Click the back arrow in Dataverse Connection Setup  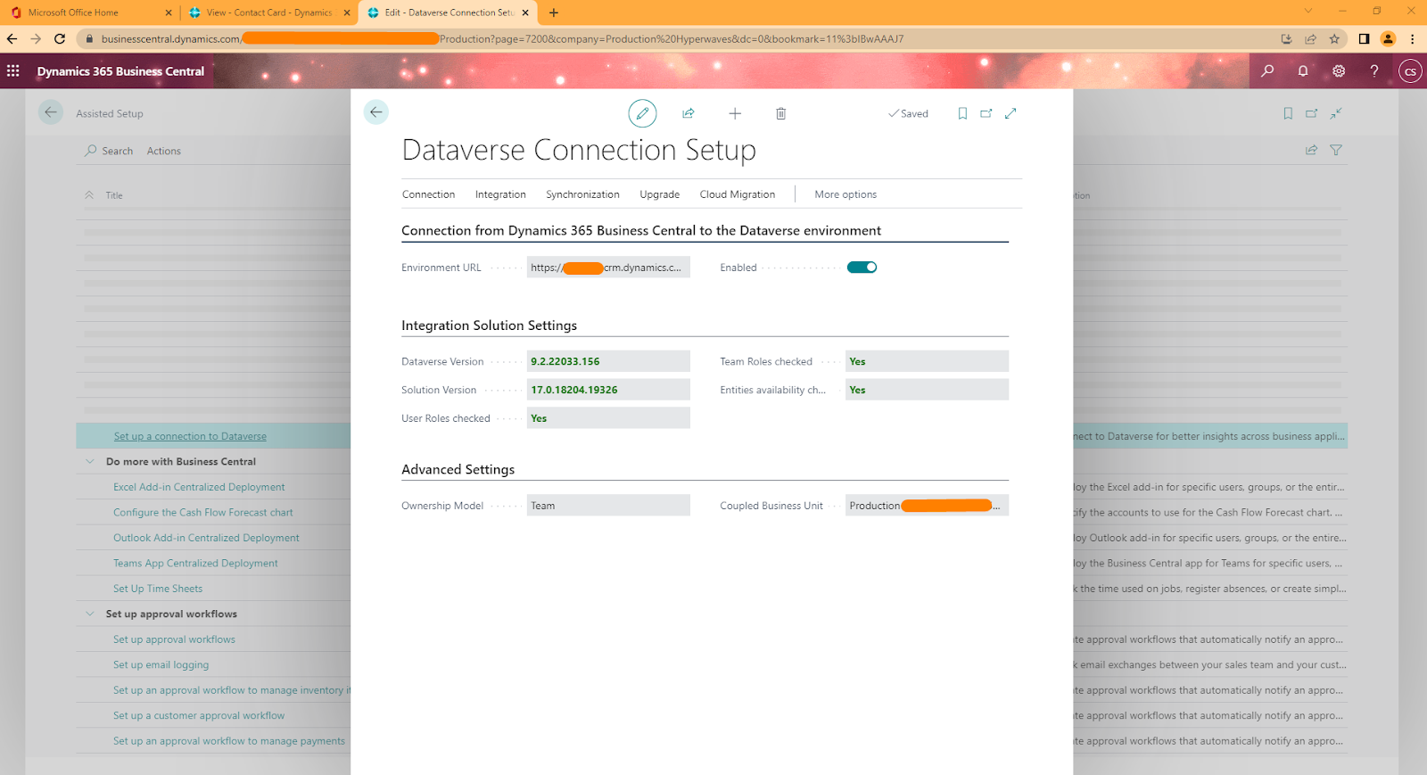click(x=375, y=112)
